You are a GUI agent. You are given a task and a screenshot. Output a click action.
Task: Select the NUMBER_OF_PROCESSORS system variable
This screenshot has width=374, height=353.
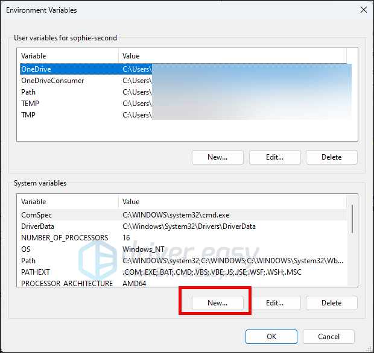(65, 238)
